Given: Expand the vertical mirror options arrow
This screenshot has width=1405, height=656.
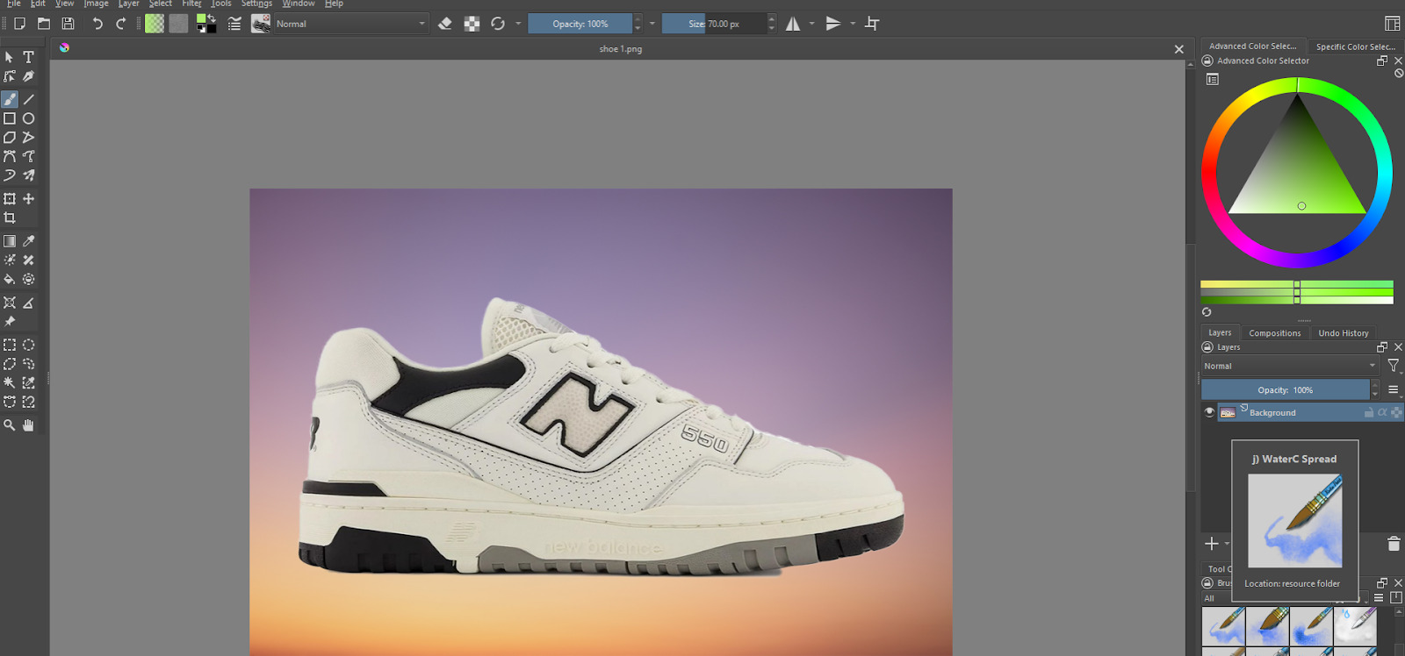Looking at the screenshot, I should coord(853,24).
